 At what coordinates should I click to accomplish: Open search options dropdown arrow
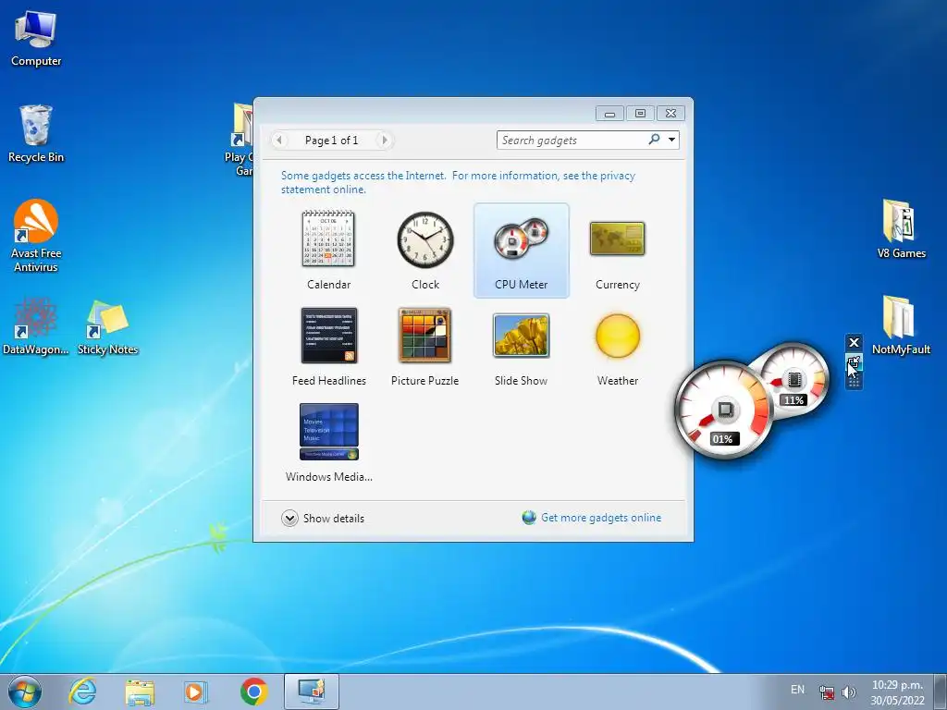click(671, 140)
